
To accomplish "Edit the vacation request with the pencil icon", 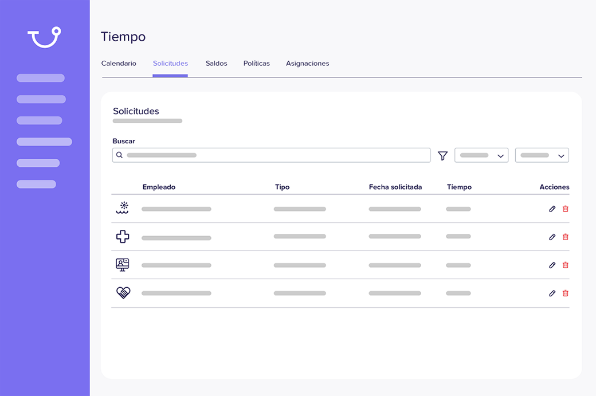I will pos(552,209).
